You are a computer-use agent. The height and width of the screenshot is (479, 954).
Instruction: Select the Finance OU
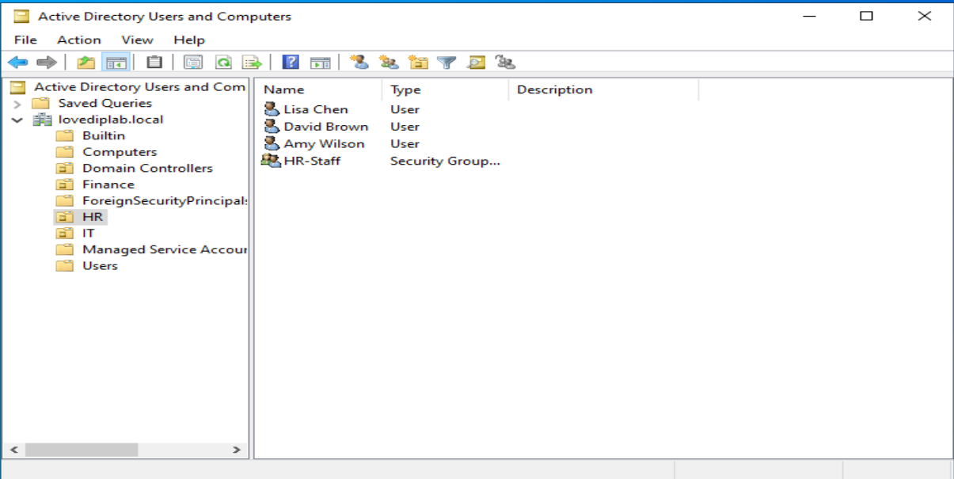tap(108, 184)
